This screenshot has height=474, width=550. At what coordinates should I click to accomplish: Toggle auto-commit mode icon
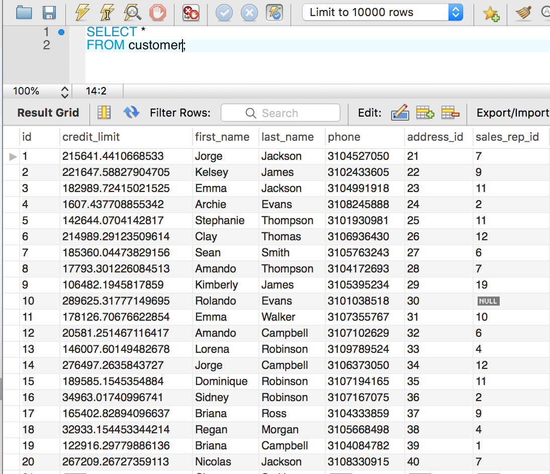tap(274, 14)
